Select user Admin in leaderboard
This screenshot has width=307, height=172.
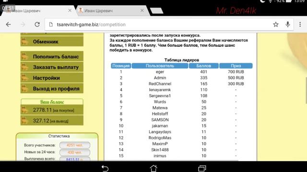pos(160,78)
